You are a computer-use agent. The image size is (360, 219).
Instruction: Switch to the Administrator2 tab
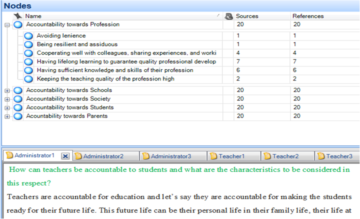click(103, 156)
